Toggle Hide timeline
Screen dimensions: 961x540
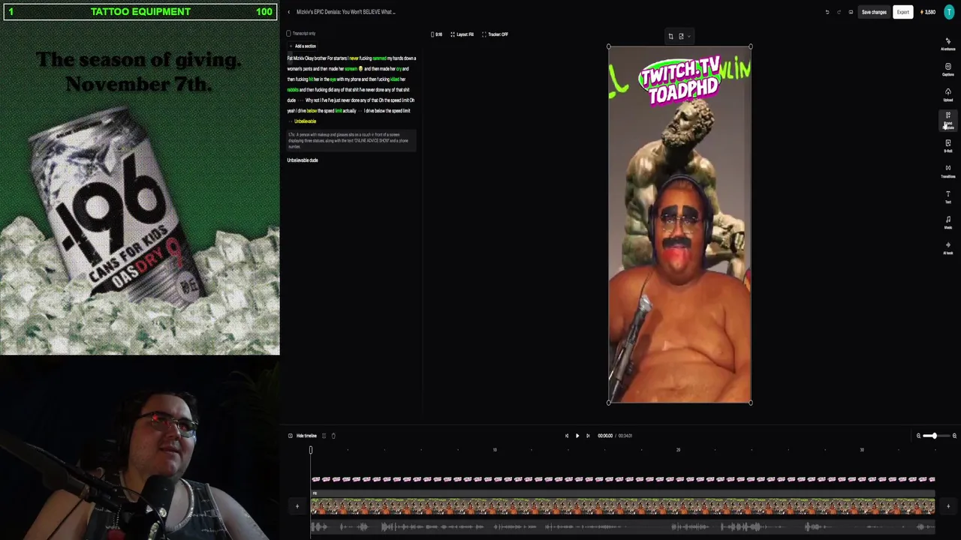point(302,436)
